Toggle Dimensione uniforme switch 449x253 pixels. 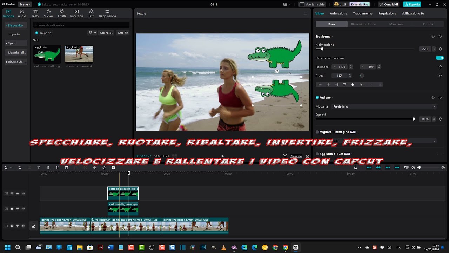(440, 58)
